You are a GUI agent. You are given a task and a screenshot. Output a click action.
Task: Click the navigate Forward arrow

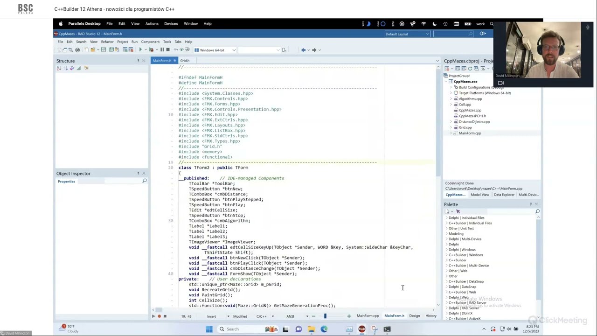click(x=314, y=50)
